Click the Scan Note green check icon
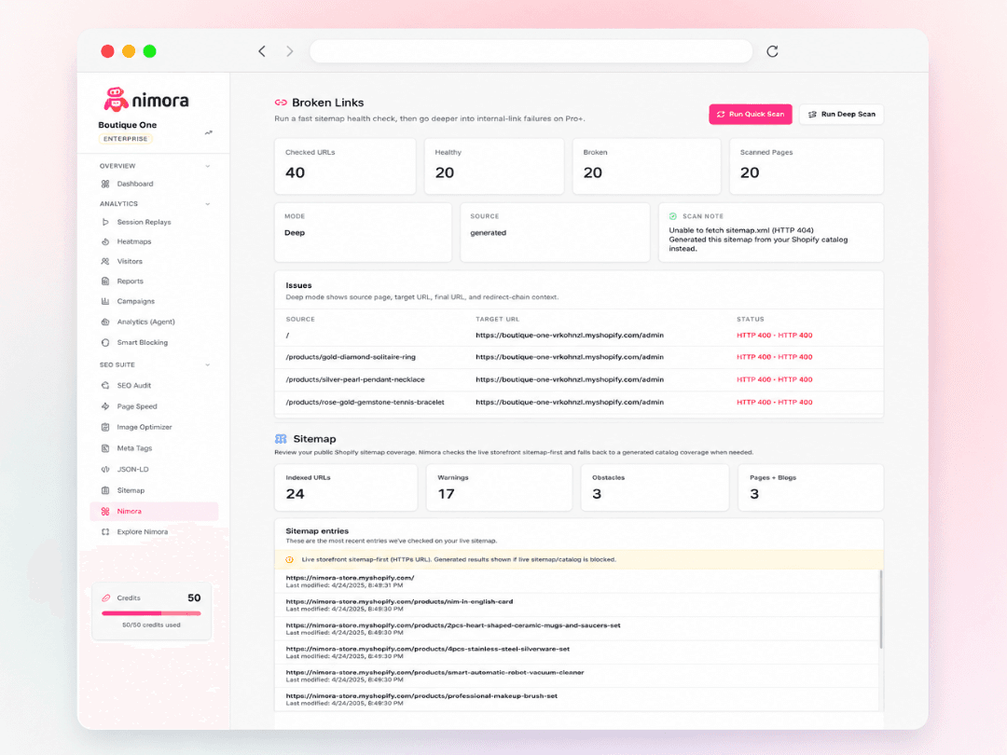Viewport: 1007px width, 755px height. coord(673,216)
